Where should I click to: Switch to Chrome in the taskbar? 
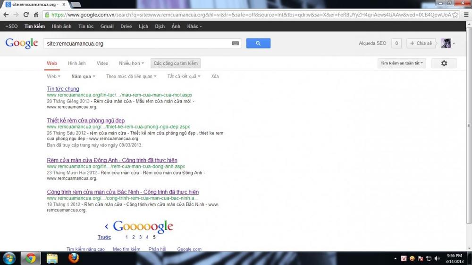coord(30,258)
